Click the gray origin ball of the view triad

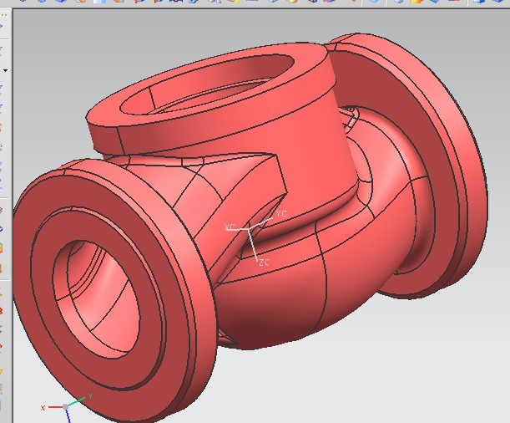point(65,407)
